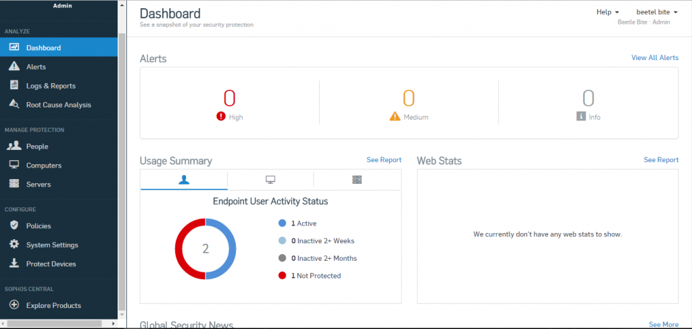
Task: Click the Root Cause Analysis magnifier icon
Action: (14, 105)
